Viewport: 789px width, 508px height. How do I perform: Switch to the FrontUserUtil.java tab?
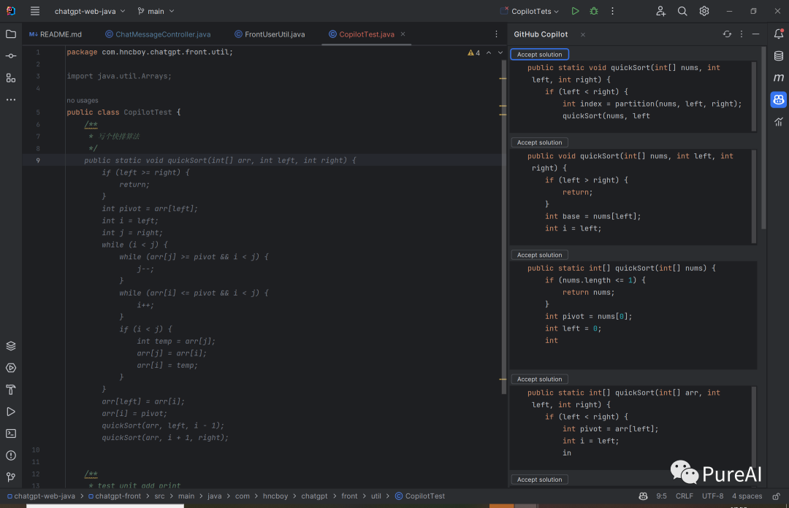point(270,34)
